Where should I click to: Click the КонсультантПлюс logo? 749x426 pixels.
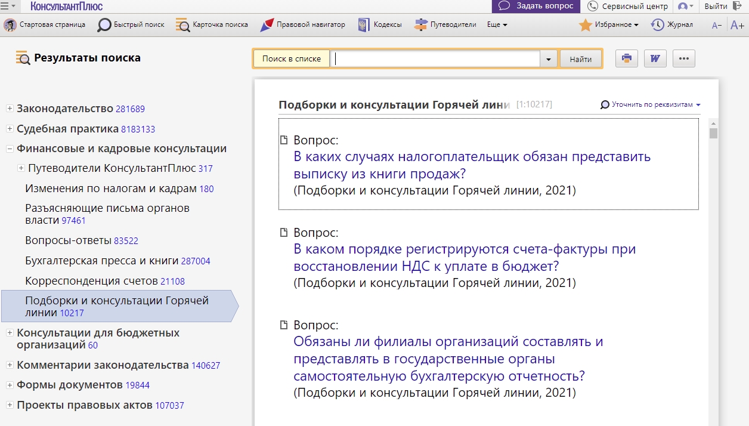click(66, 6)
